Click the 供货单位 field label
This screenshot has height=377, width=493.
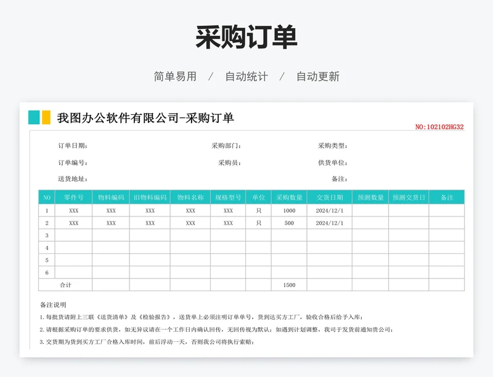pos(333,162)
